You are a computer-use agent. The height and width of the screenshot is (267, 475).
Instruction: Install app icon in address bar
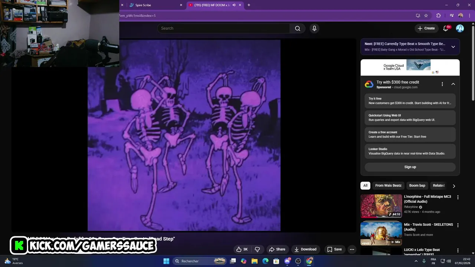[x=418, y=16]
